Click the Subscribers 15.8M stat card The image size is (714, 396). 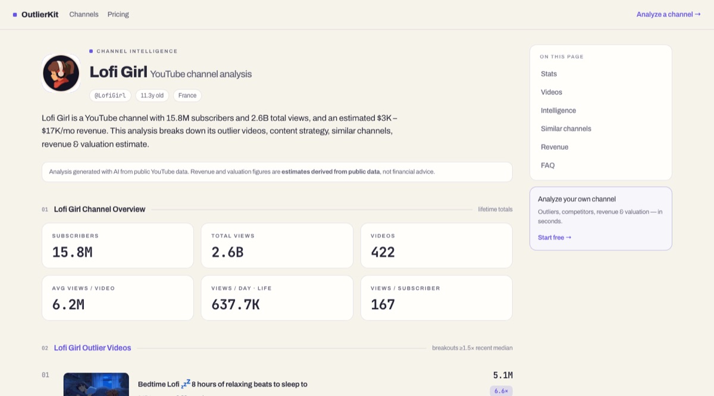click(x=118, y=246)
